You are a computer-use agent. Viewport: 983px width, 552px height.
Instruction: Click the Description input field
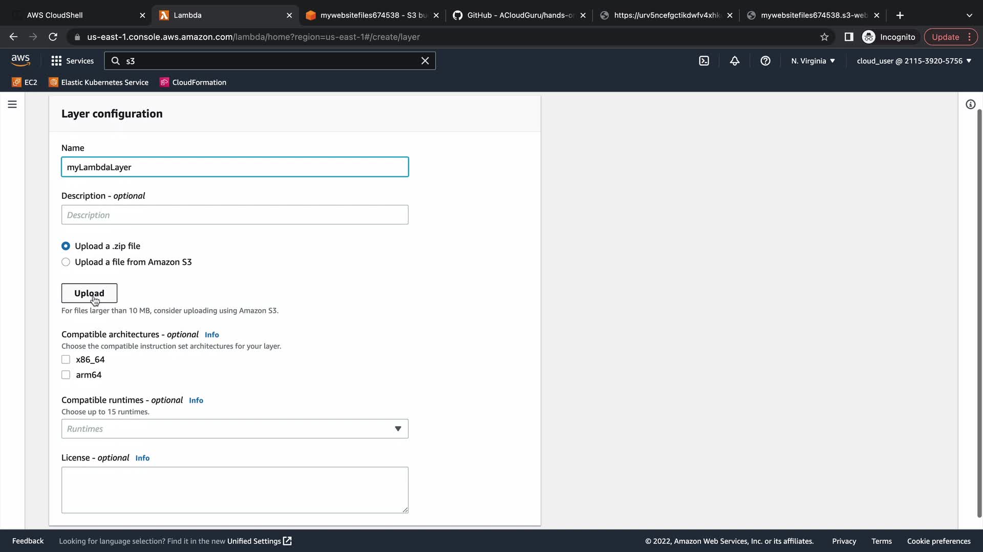coord(234,215)
